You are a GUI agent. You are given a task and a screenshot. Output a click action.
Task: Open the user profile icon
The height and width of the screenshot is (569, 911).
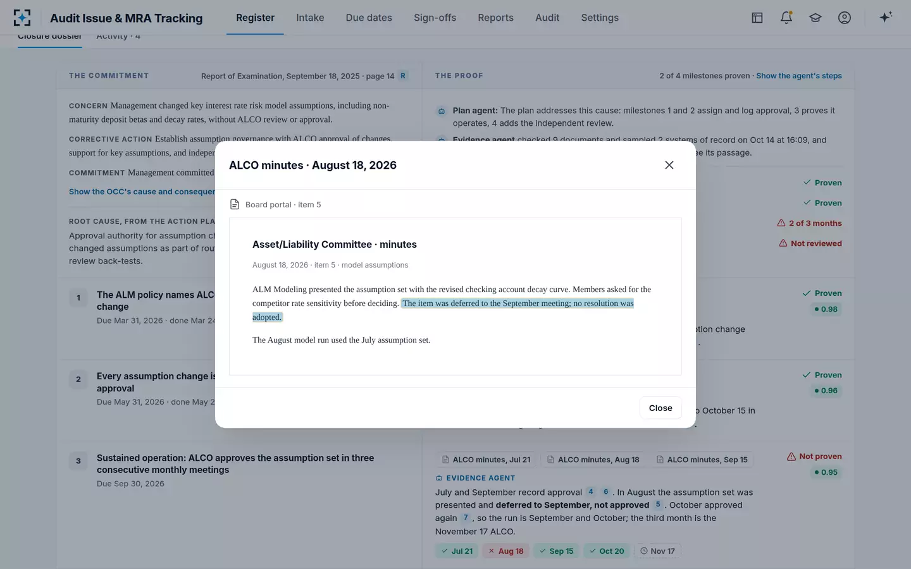[x=845, y=18]
